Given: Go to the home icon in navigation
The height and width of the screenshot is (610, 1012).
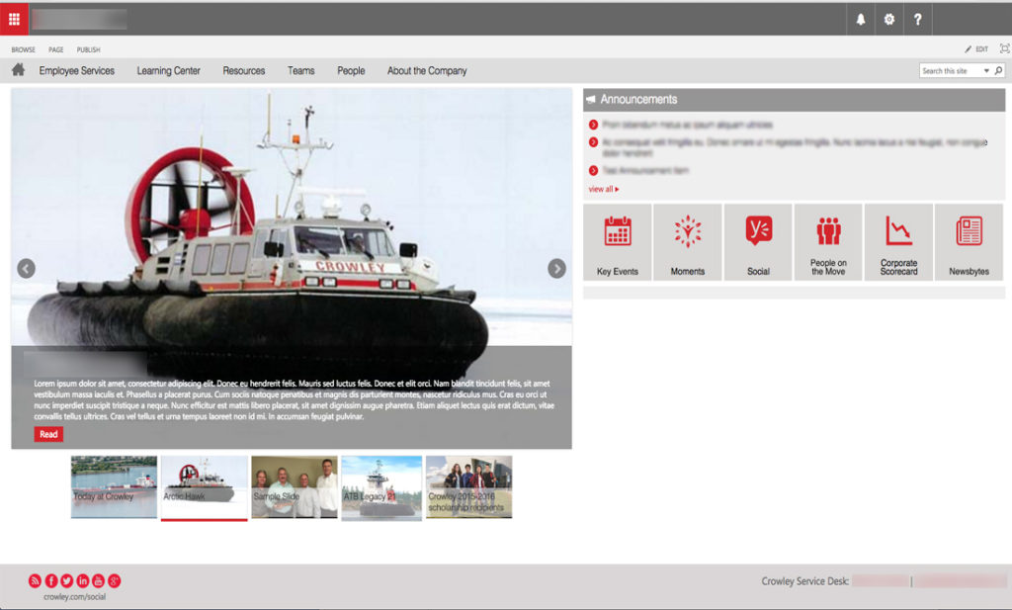Looking at the screenshot, I should click(x=18, y=70).
